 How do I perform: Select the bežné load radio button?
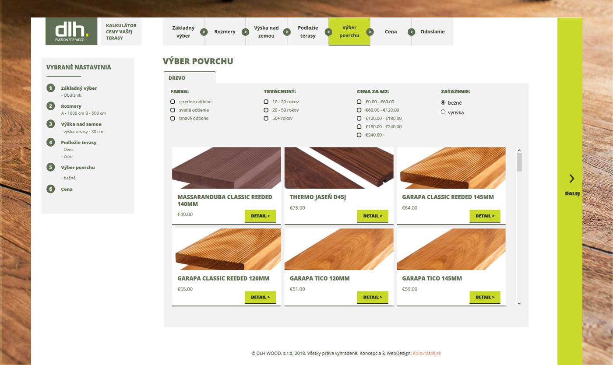(x=443, y=102)
